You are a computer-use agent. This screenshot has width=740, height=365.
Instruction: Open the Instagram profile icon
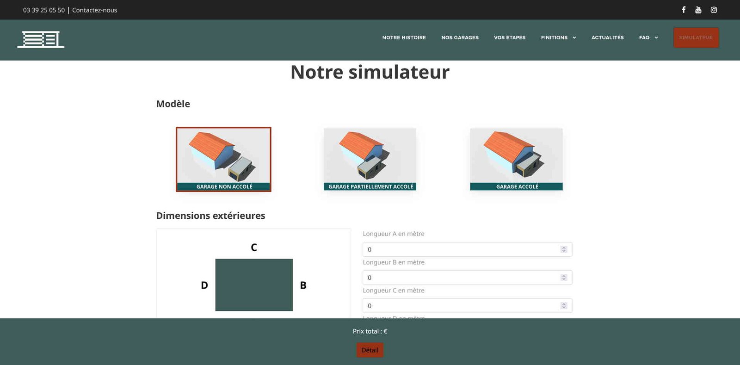tap(714, 10)
